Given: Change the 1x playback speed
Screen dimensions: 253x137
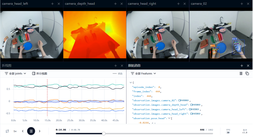Looking at the screenshot, I should (x=15, y=131).
